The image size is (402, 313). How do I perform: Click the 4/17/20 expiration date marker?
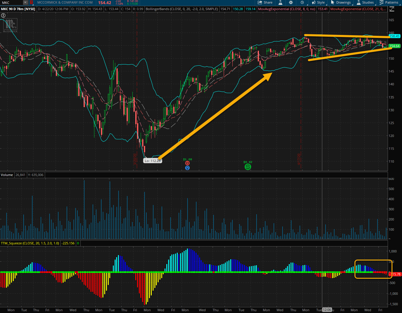pos(299,159)
